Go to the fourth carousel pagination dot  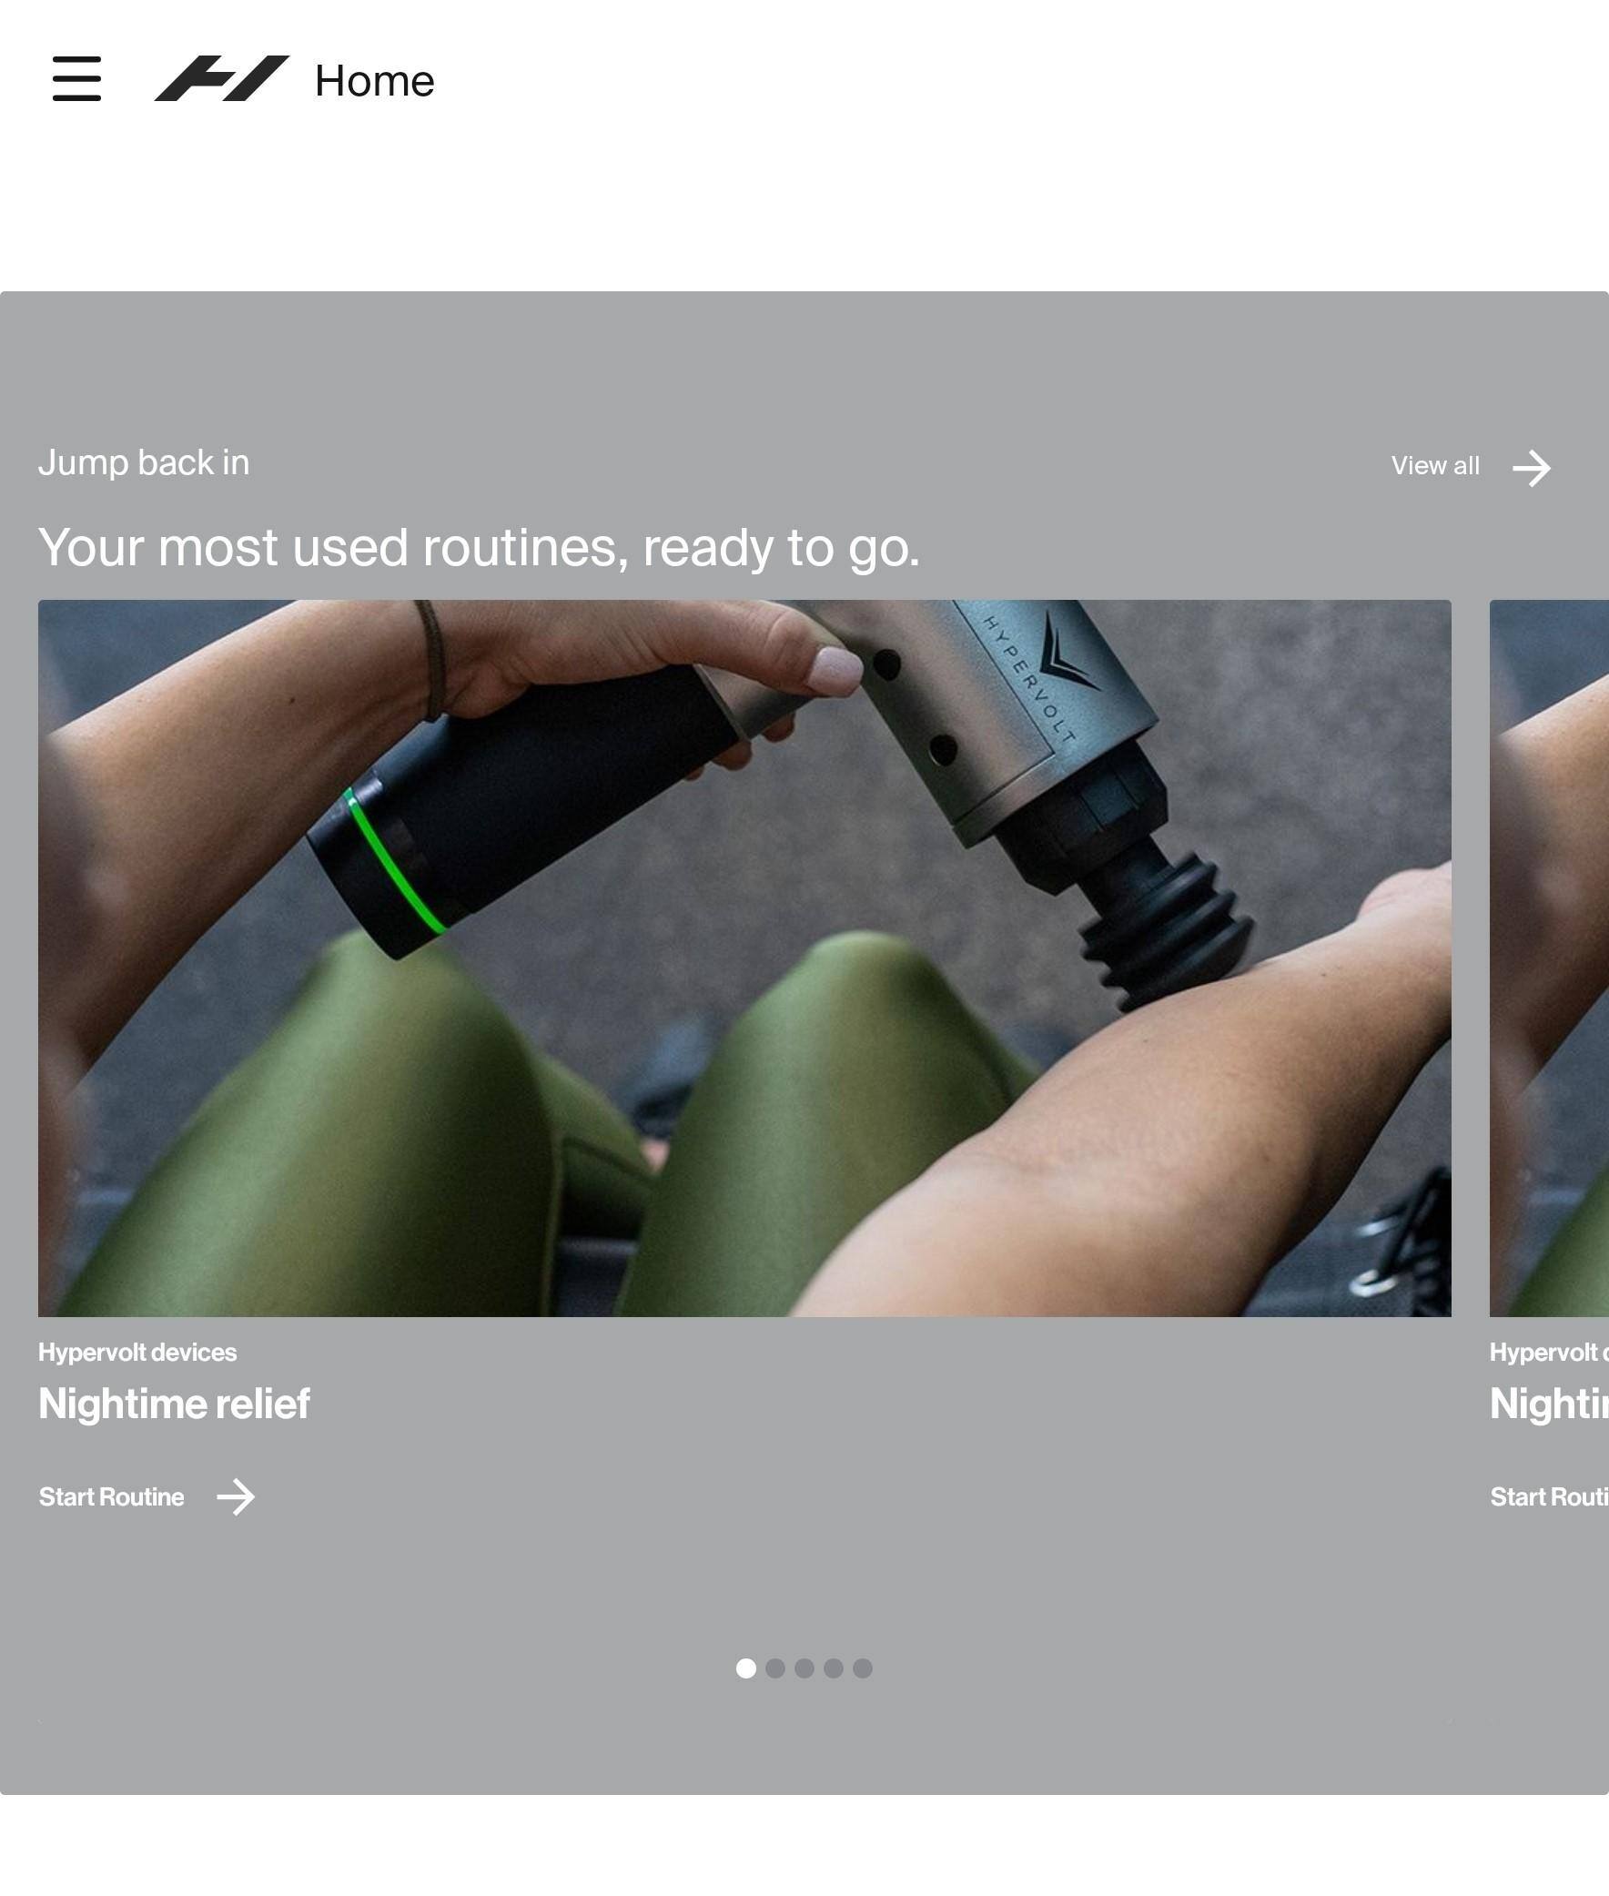tap(834, 1668)
